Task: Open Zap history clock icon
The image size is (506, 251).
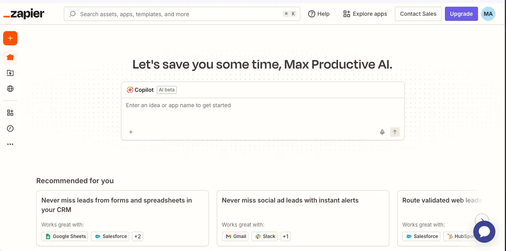Action: [10, 128]
